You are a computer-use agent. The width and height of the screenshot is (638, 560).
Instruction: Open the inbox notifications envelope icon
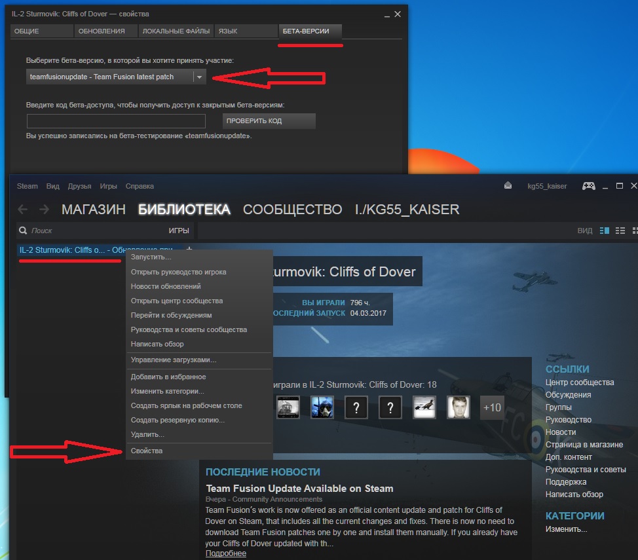tap(508, 185)
